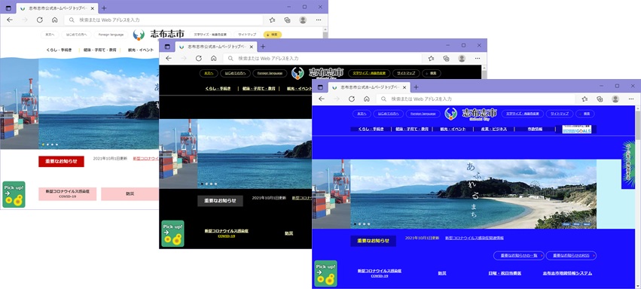
Task: Click the 検索 button in the blue window
Action: pyautogui.click(x=585, y=114)
